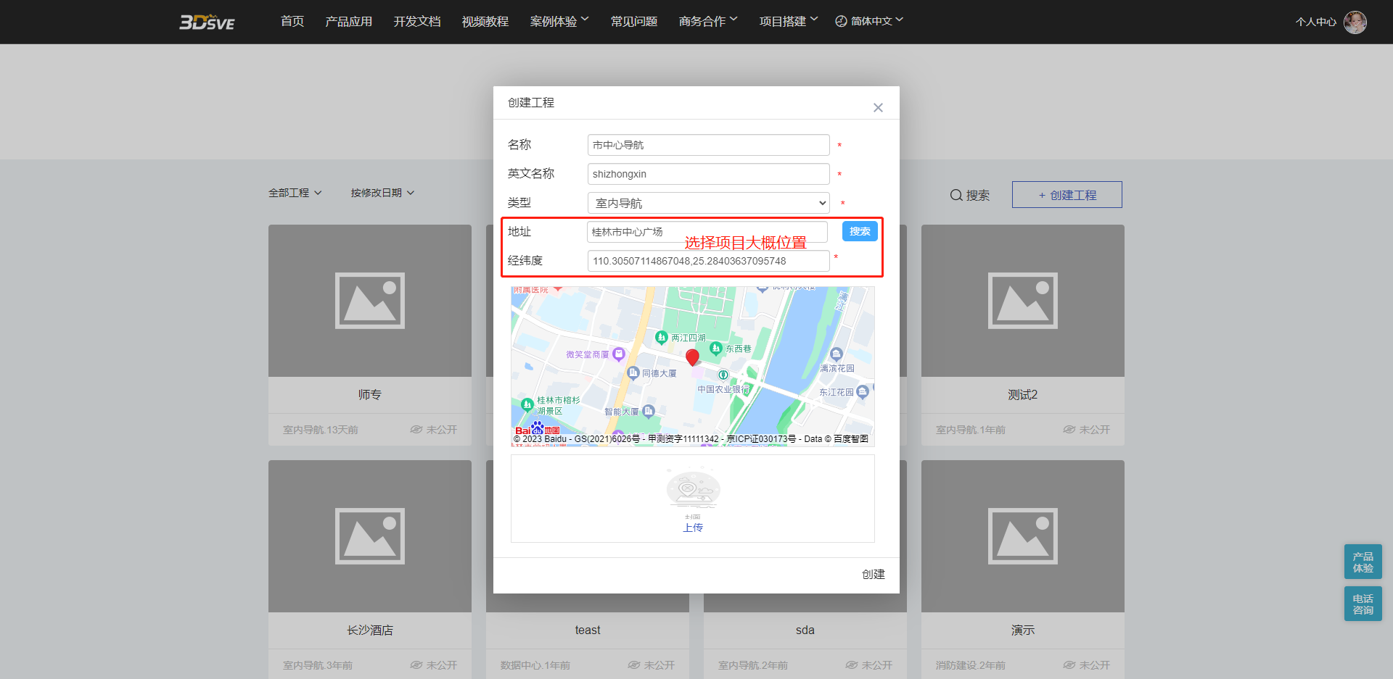This screenshot has width=1393, height=679.
Task: Click the 微笑堂商厦 map marker
Action: (618, 354)
